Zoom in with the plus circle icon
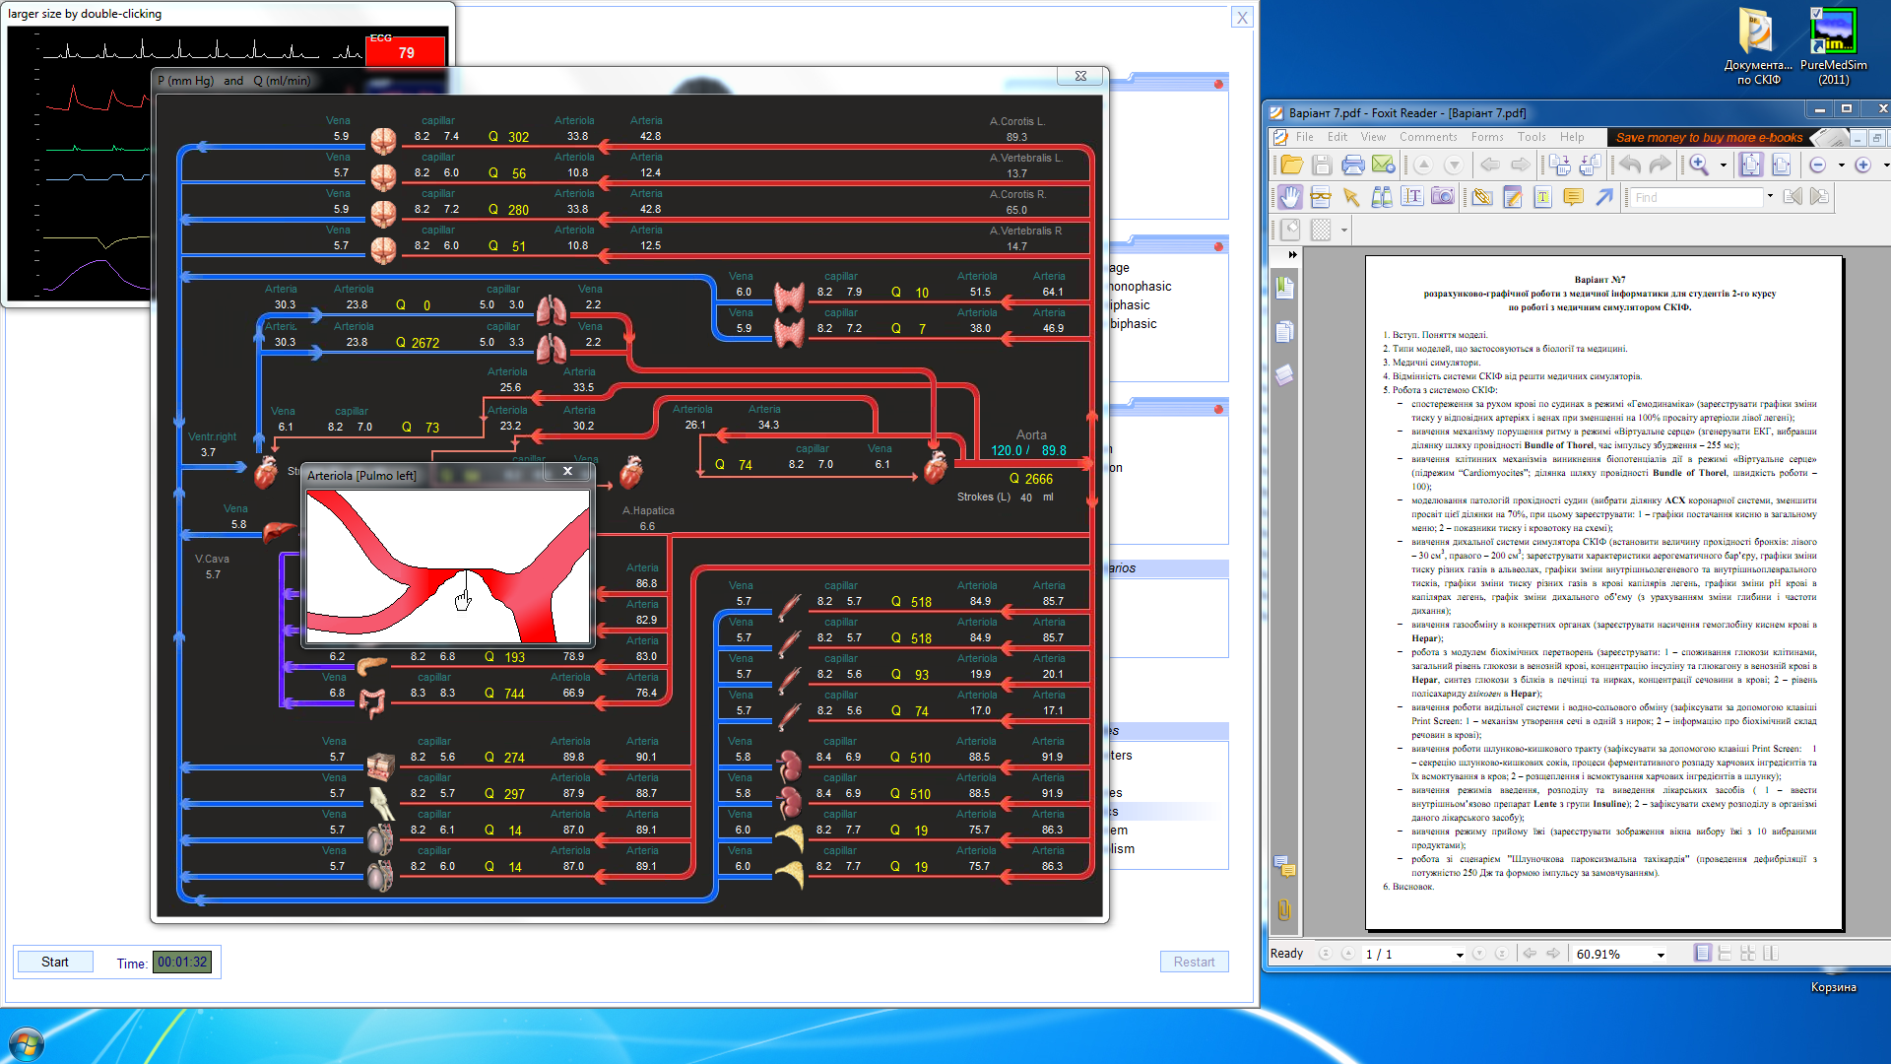This screenshot has width=1891, height=1064. pyautogui.click(x=1862, y=166)
